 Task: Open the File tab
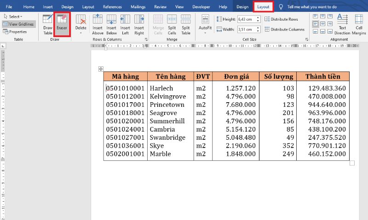point(9,7)
